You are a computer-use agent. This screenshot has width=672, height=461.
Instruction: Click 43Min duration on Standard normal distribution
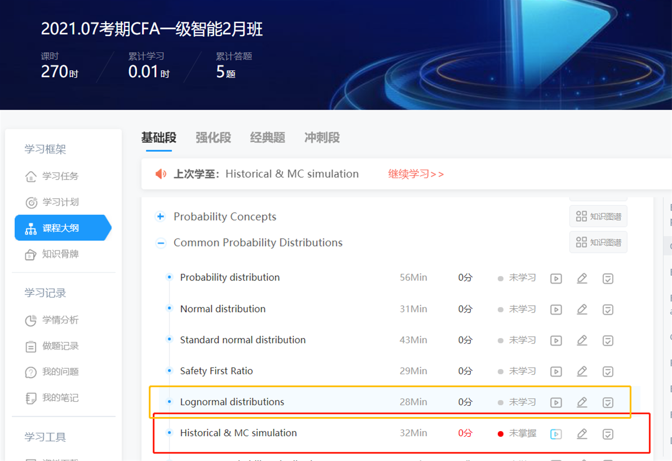[413, 340]
